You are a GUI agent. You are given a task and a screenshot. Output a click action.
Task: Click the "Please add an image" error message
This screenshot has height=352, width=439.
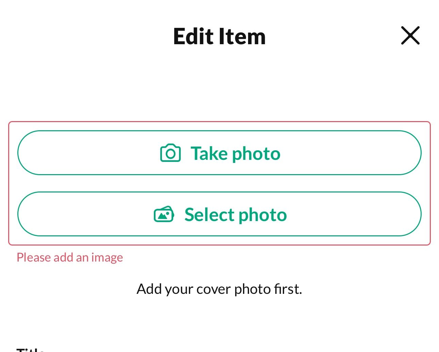[x=70, y=257]
